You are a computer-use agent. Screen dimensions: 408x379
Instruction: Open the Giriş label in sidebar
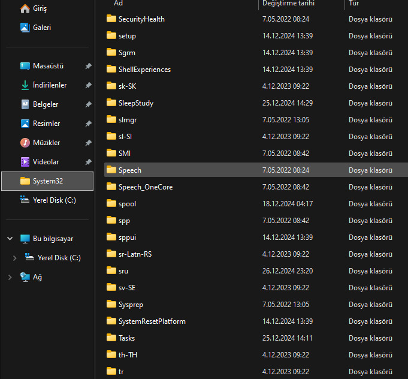40,8
